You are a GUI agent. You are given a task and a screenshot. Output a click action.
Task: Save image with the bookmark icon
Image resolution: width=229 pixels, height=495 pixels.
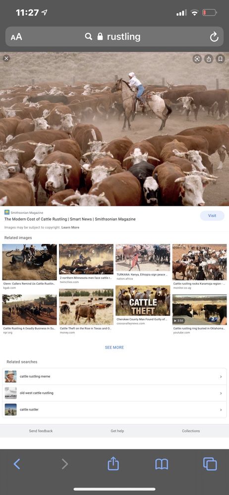pos(221,59)
